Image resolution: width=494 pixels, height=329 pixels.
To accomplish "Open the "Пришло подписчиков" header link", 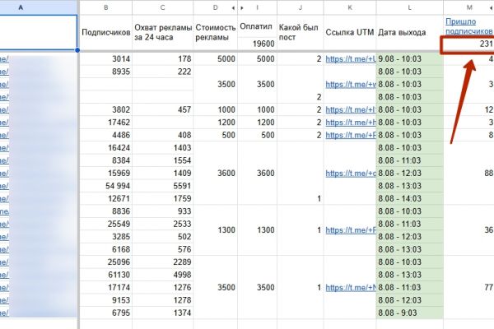I will point(468,26).
